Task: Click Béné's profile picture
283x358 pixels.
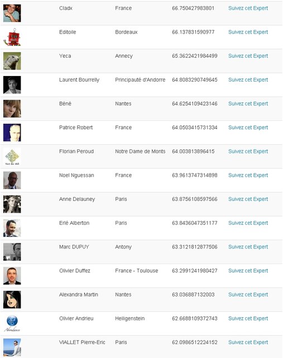Action: click(x=12, y=109)
